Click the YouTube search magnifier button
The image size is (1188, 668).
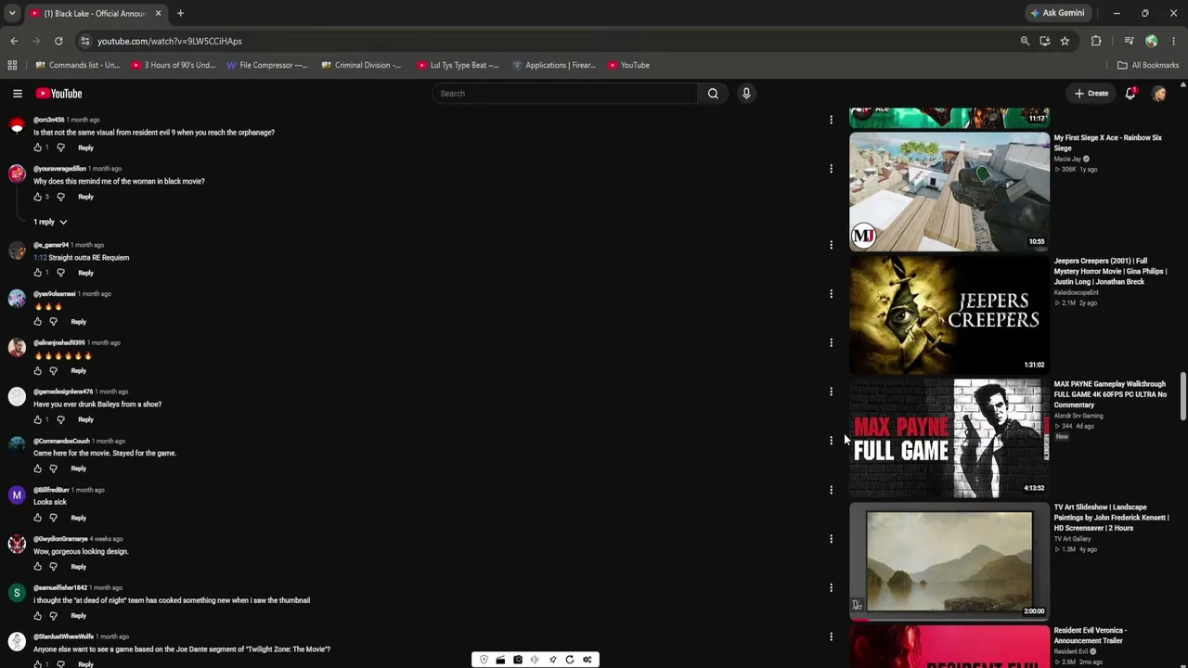(x=713, y=94)
